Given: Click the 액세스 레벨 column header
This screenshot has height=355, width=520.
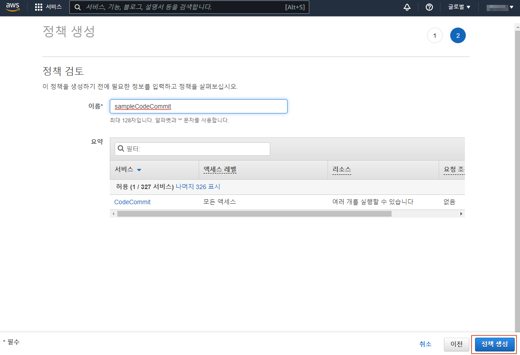Looking at the screenshot, I should click(220, 169).
